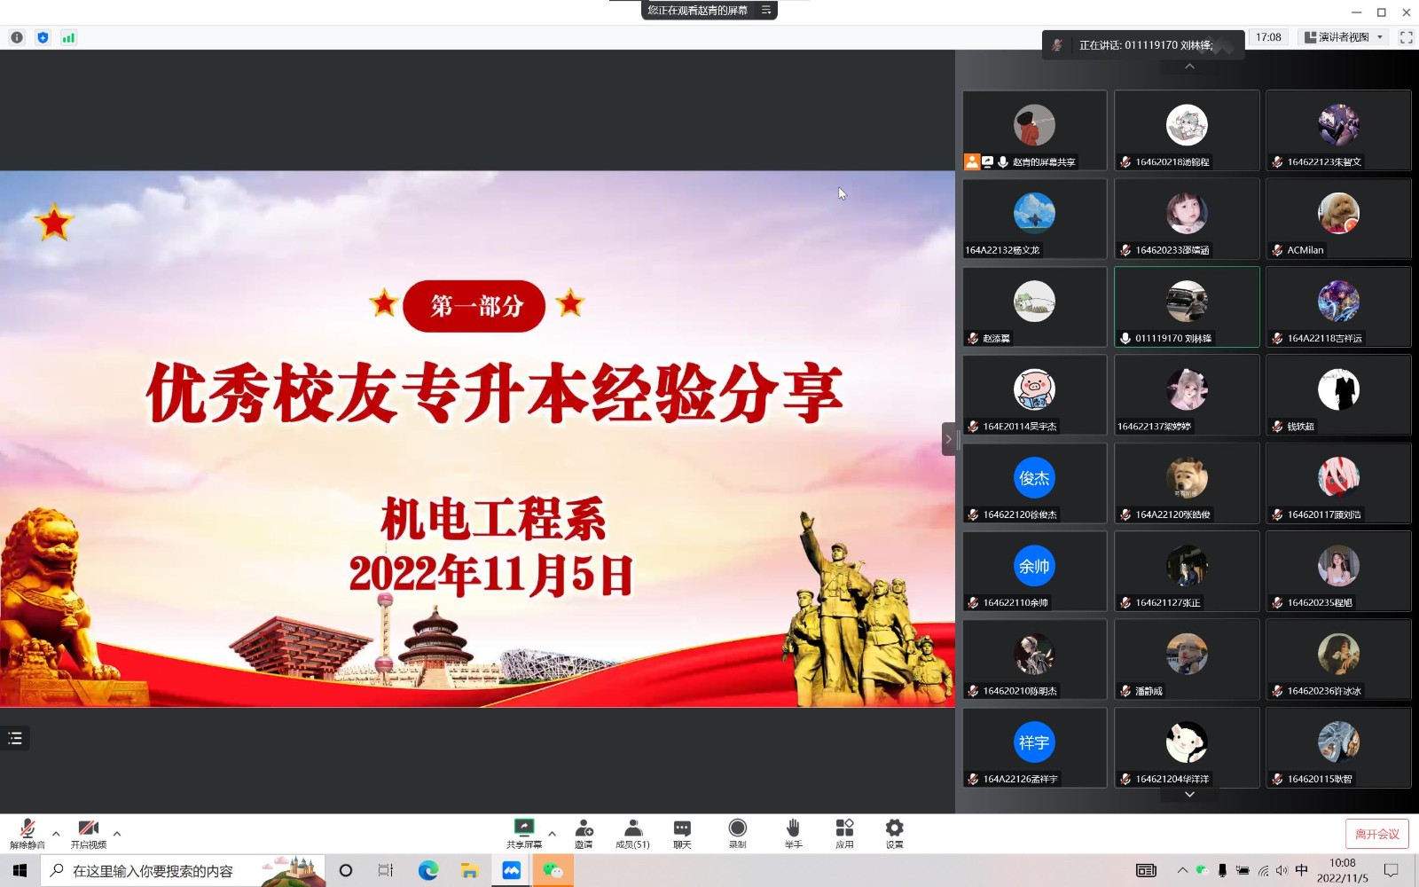Click the 余帅 blue avatar
Viewport: 1419px width, 887px height.
tap(1034, 566)
